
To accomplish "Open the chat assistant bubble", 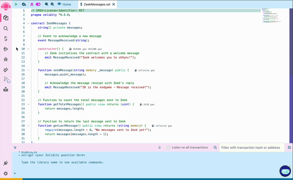I will point(285,171).
